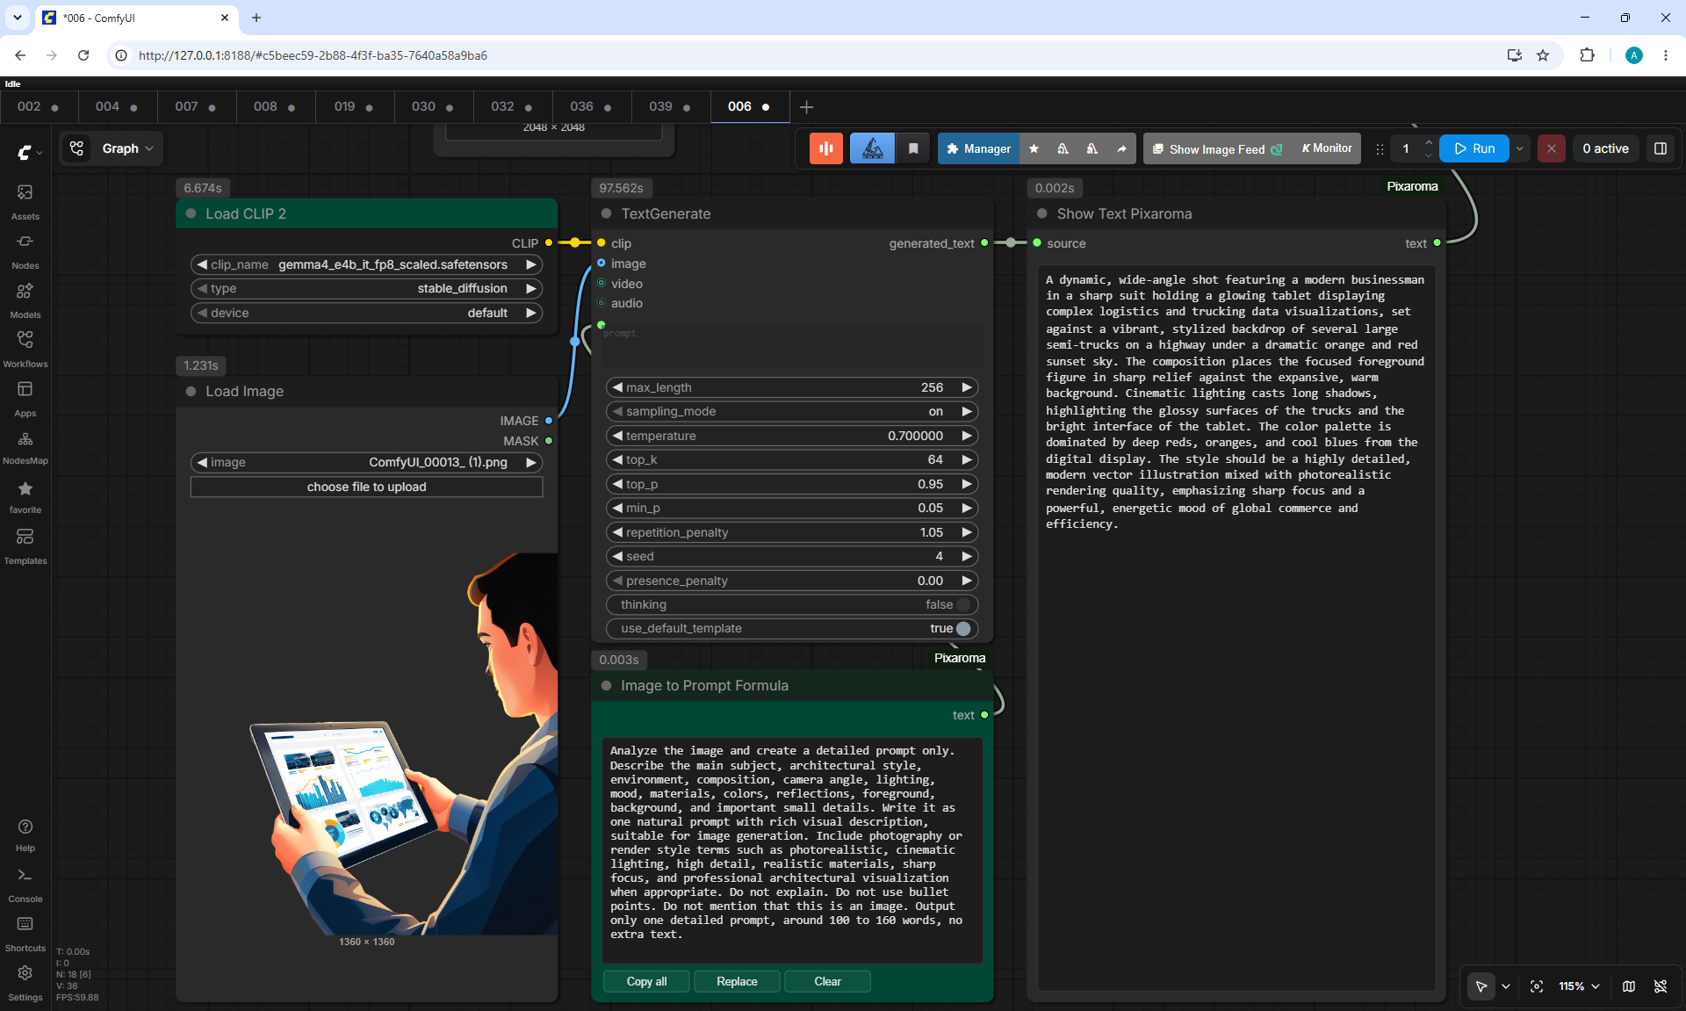Toggle the Console panel

pos(25,885)
